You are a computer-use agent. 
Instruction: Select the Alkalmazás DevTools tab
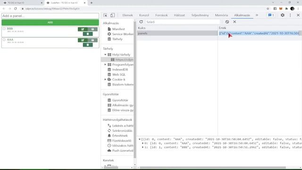click(x=242, y=15)
